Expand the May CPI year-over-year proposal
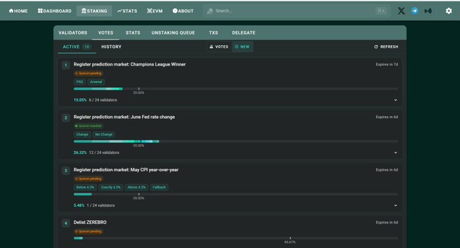The width and height of the screenshot is (460, 248). [x=396, y=205]
